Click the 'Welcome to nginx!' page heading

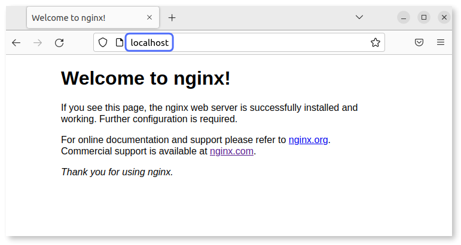pyautogui.click(x=145, y=78)
